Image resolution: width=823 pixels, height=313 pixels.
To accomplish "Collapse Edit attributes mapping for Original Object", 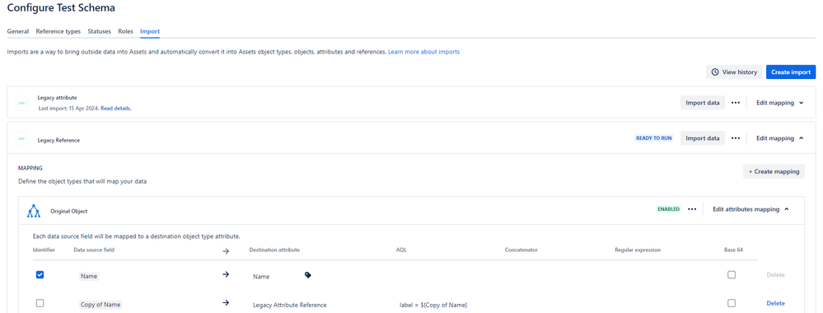I will click(x=751, y=209).
